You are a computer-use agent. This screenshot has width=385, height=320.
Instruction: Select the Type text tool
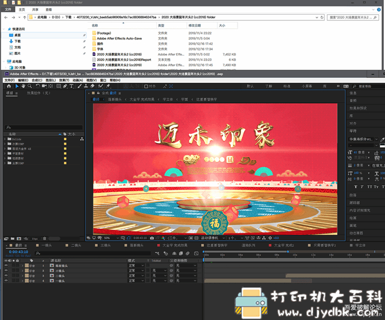click(x=71, y=86)
